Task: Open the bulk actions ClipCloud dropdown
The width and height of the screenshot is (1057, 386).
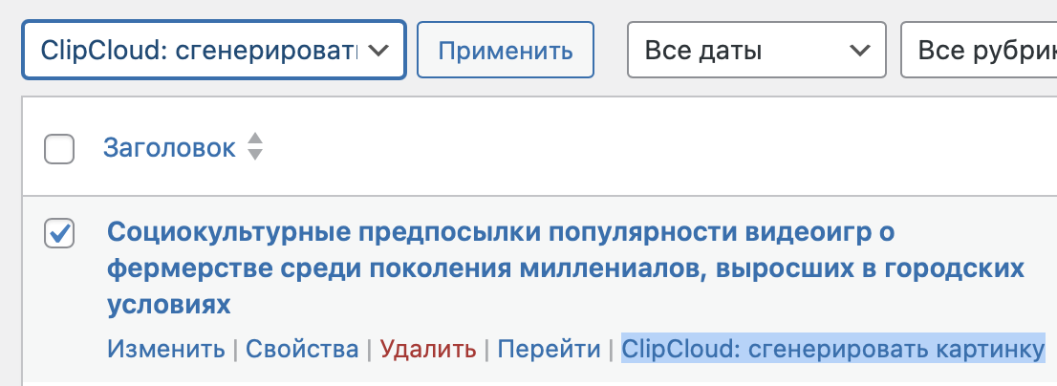Action: click(x=213, y=50)
